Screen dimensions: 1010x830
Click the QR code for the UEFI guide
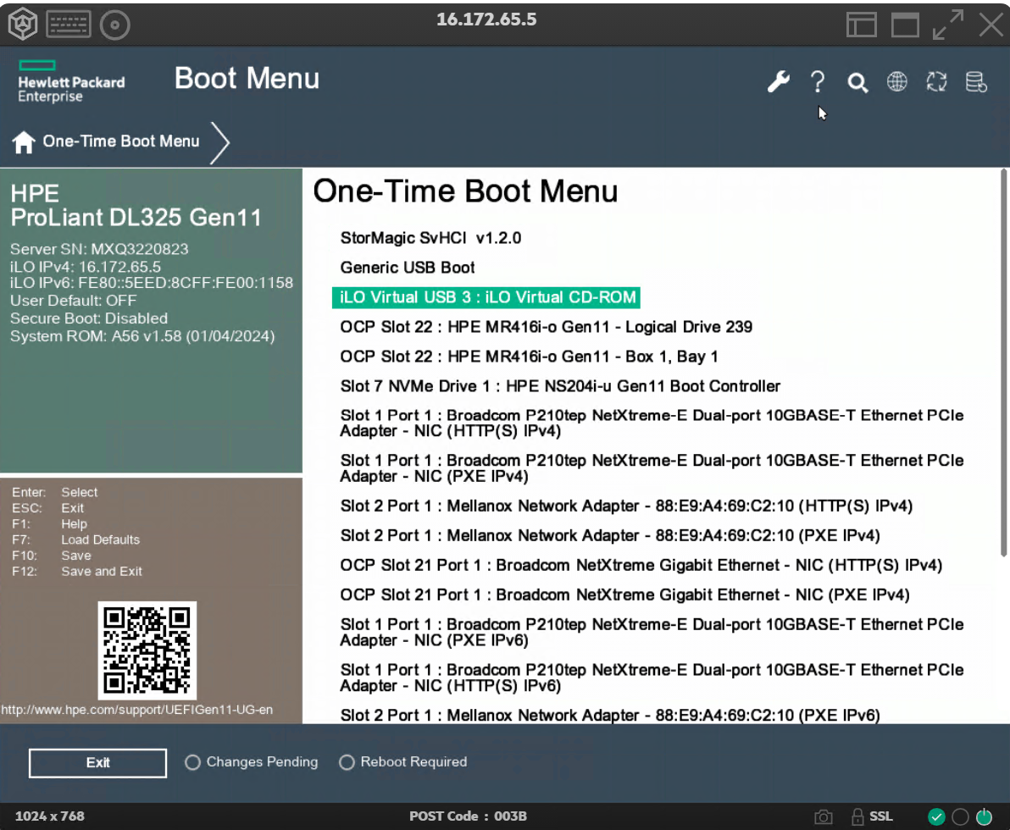tap(147, 650)
